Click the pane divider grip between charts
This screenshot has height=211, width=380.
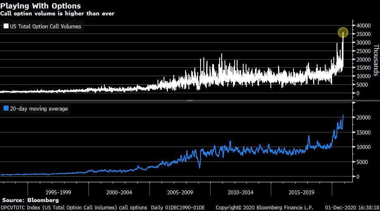click(190, 100)
